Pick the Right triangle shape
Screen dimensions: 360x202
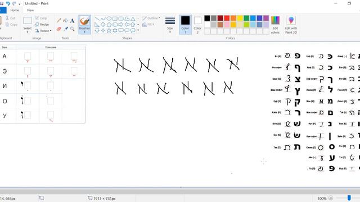coord(97,25)
